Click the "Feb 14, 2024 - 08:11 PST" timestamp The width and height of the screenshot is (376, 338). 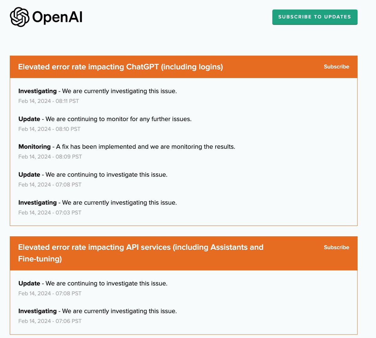tap(49, 101)
